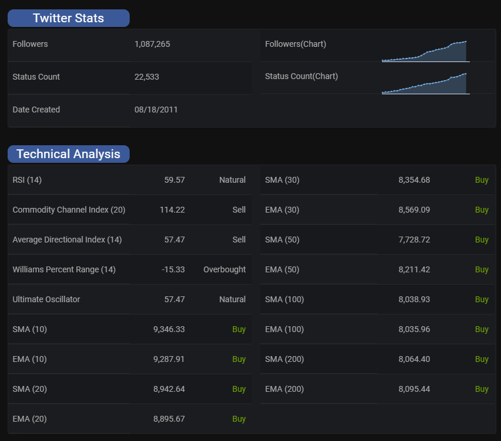Select the follower count 1,087,265

pos(152,44)
